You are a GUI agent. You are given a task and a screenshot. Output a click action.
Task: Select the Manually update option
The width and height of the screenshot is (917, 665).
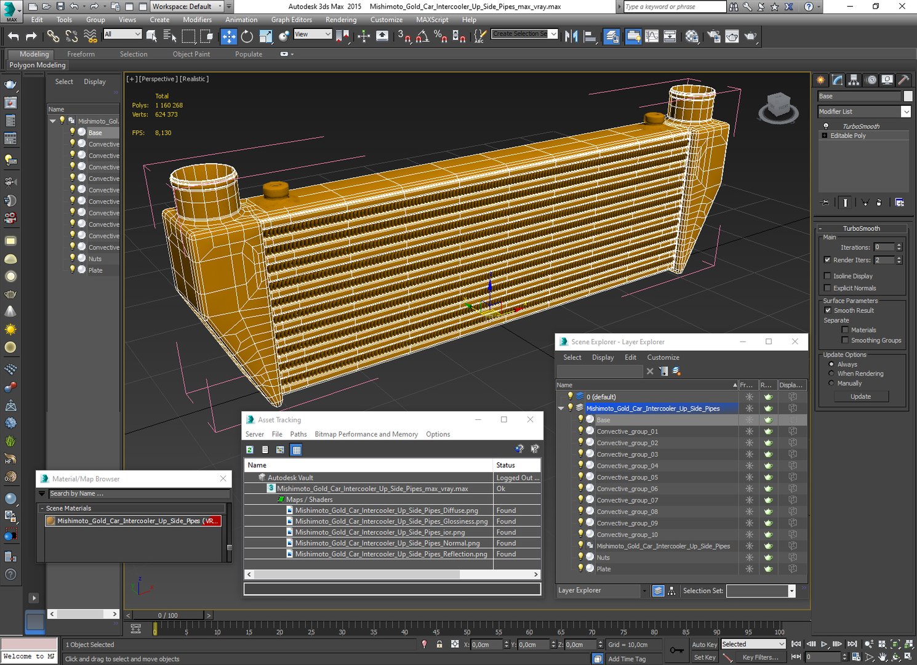pyautogui.click(x=831, y=384)
